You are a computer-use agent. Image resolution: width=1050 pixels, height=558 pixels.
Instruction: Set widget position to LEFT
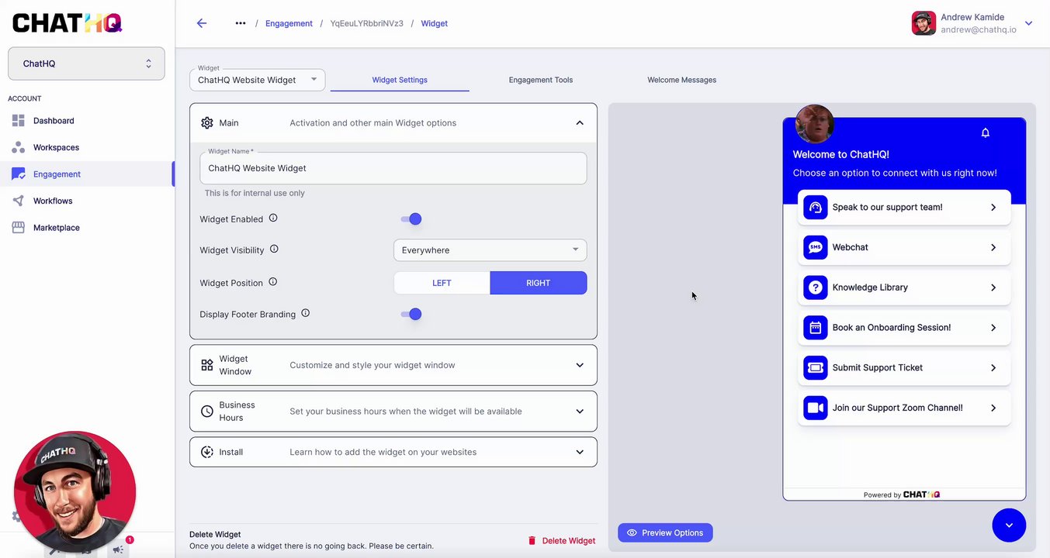442,283
